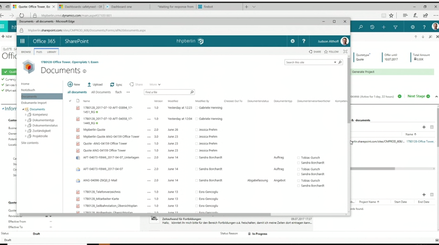Click checkbox beside Jessica Prehm June 26
Image resolution: width=439 pixels, height=245 pixels.
(x=197, y=130)
